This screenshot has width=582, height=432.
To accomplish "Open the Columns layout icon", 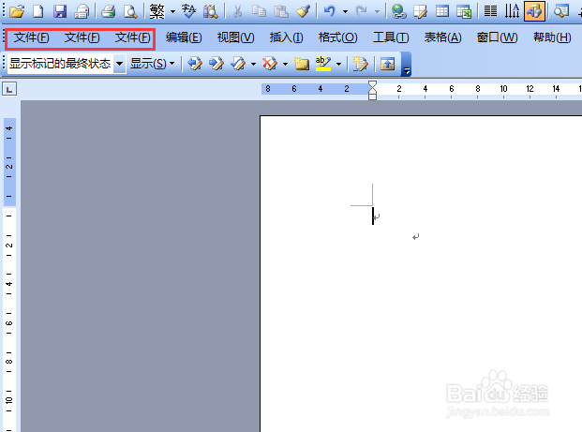I will pyautogui.click(x=491, y=11).
